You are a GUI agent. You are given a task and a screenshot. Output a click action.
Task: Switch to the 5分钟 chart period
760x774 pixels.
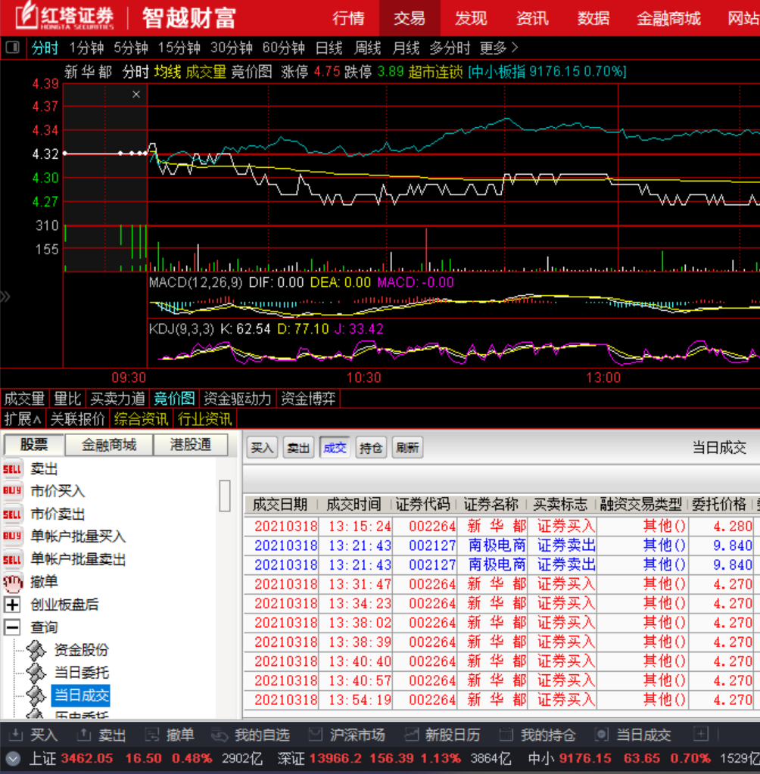(130, 48)
